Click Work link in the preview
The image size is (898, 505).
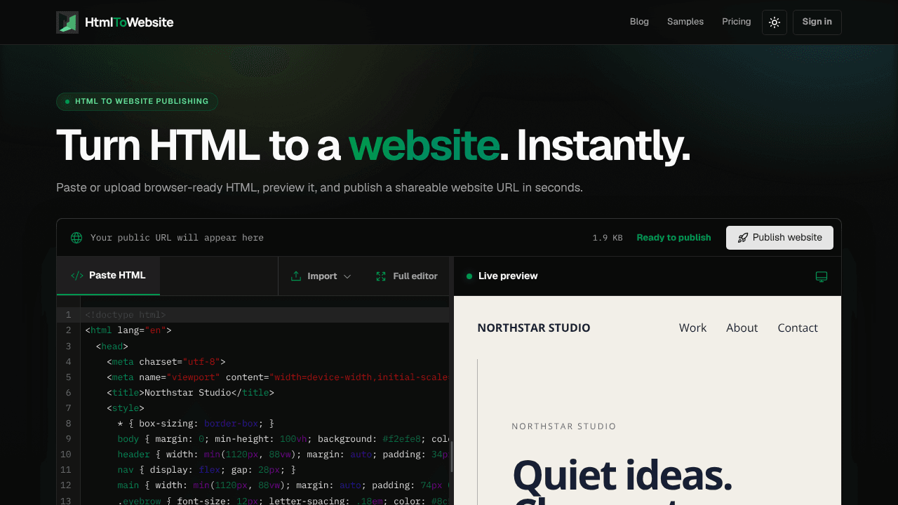pyautogui.click(x=692, y=328)
